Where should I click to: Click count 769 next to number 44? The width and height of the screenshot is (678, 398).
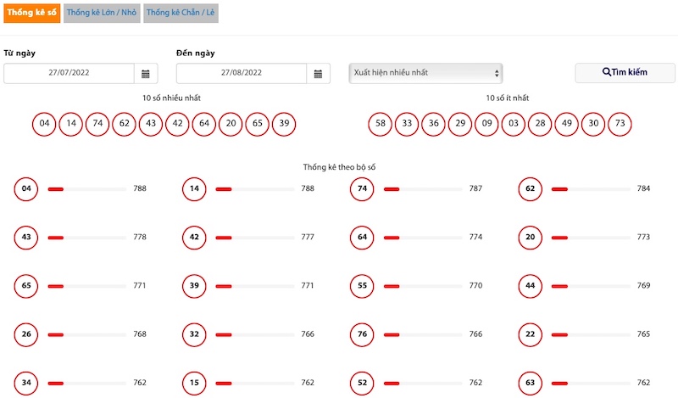[643, 285]
